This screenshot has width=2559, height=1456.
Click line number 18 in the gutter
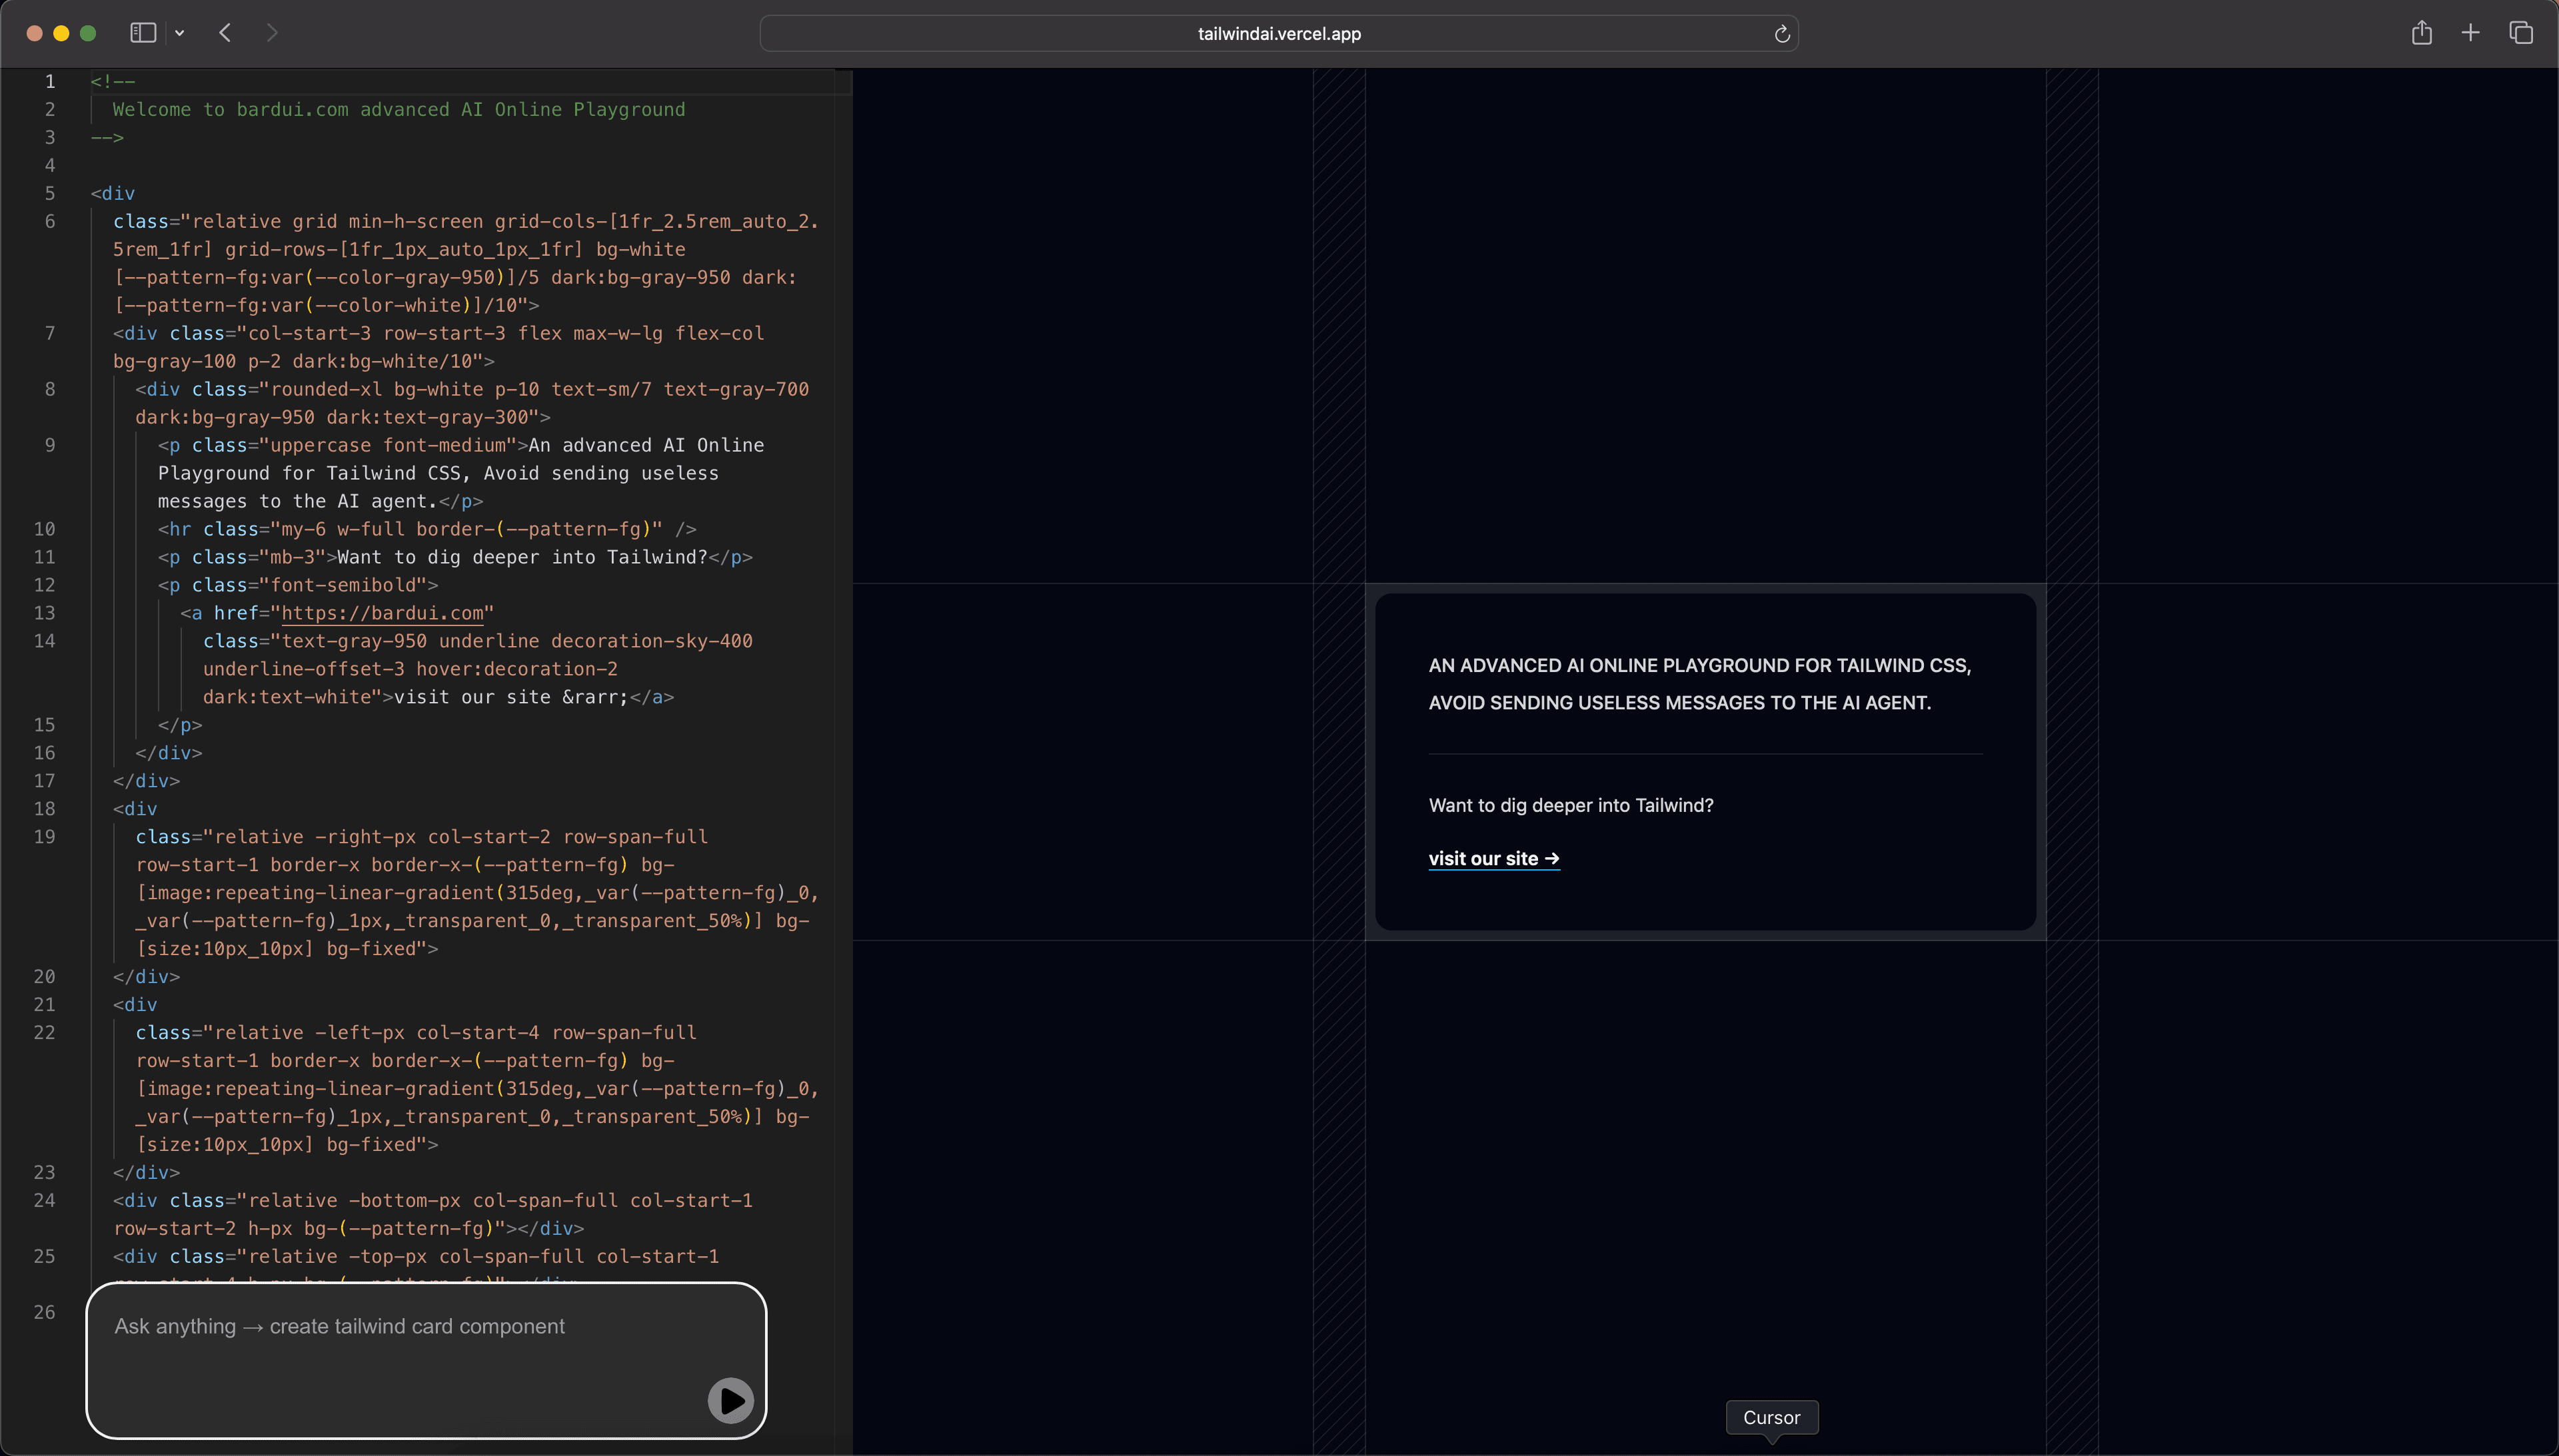click(x=45, y=808)
